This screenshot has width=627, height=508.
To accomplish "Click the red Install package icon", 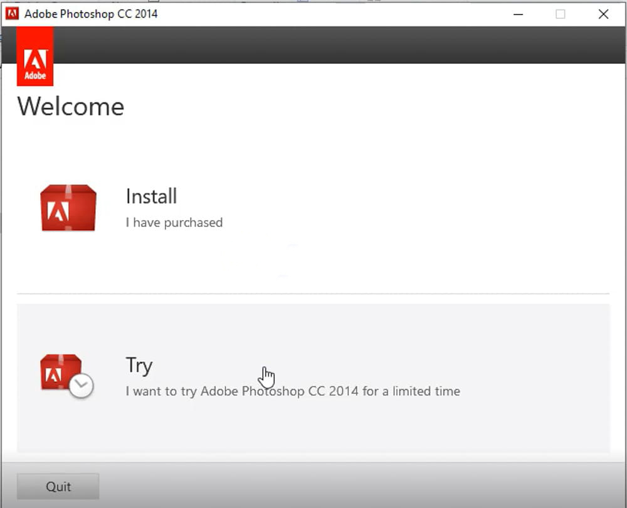I will 68,208.
